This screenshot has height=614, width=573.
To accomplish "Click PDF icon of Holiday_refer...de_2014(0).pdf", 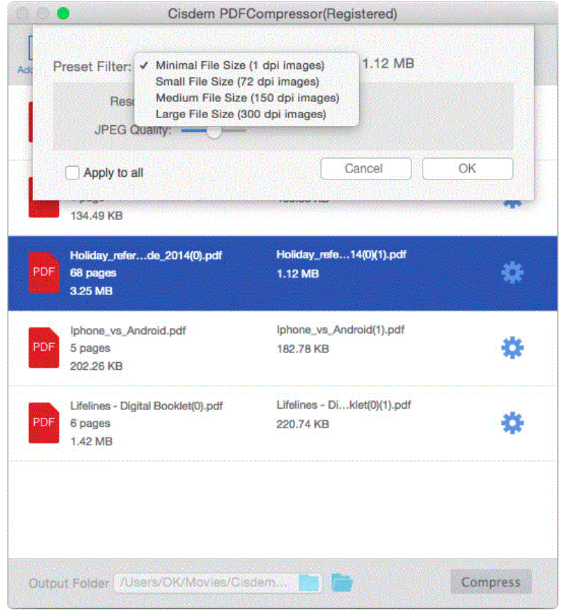I will 44,272.
